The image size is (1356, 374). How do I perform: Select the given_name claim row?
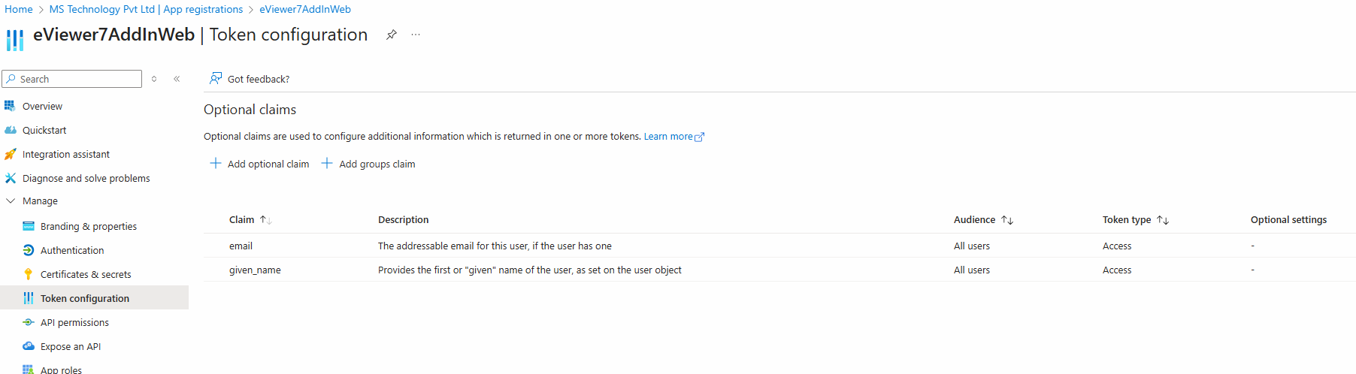click(255, 270)
